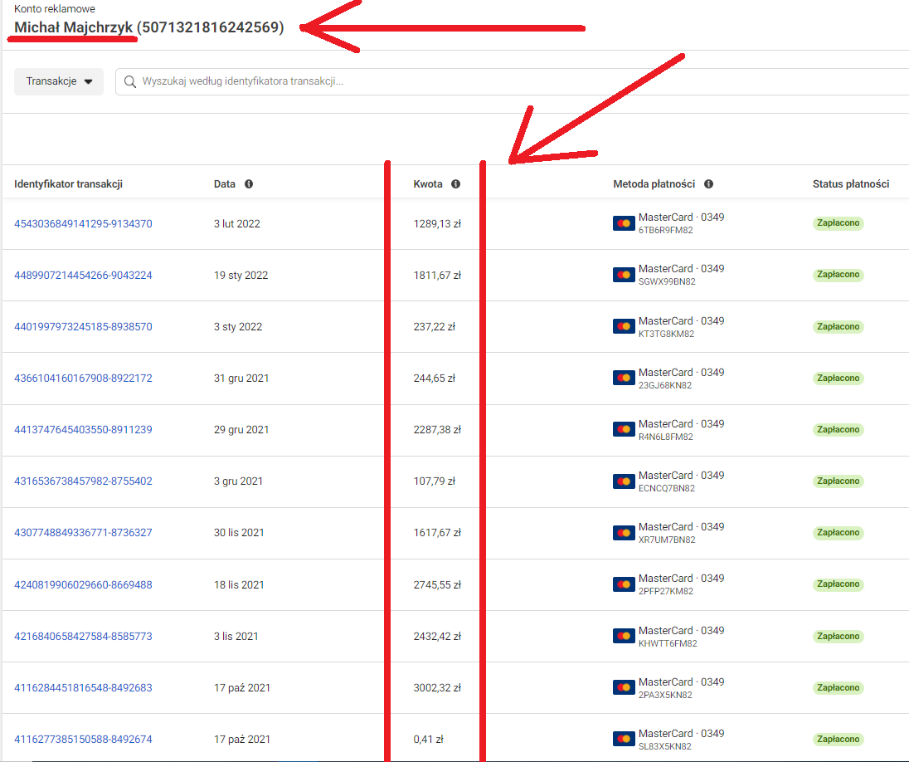
Task: Select the date 3 sty 2022
Action: point(238,327)
